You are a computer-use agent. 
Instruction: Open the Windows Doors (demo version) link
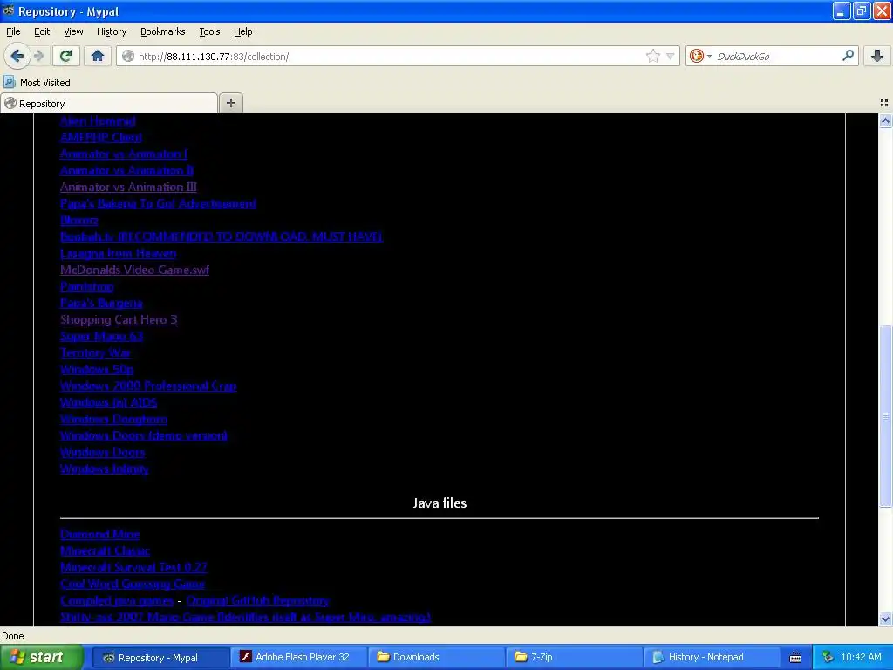(144, 436)
